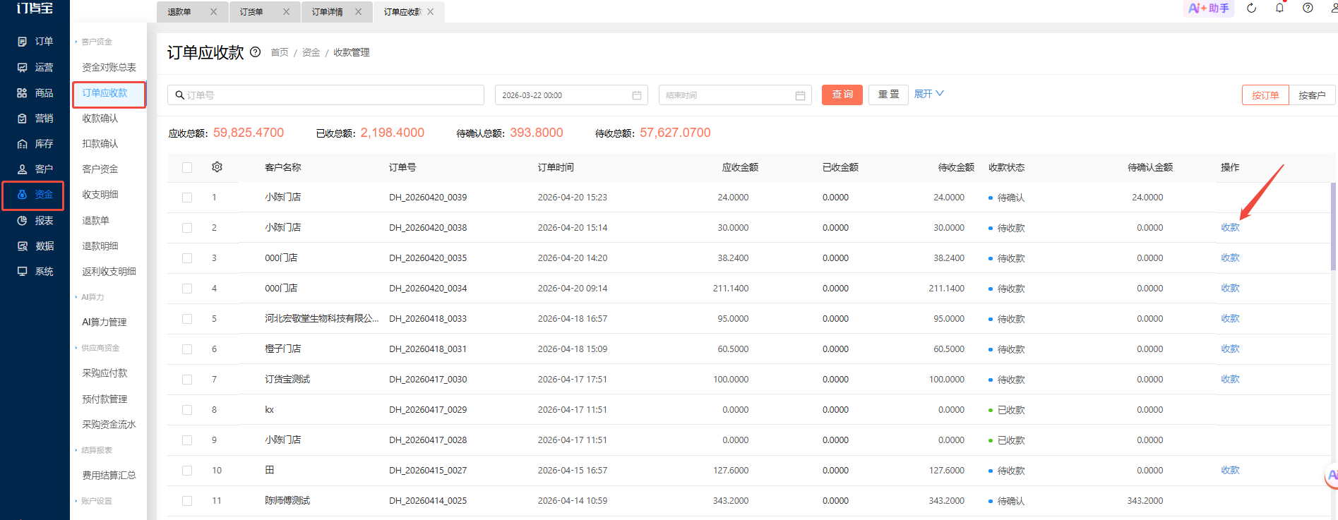The height and width of the screenshot is (520, 1338).
Task: Click 收款 for order DH_20260415_0027
Action: 1230,470
